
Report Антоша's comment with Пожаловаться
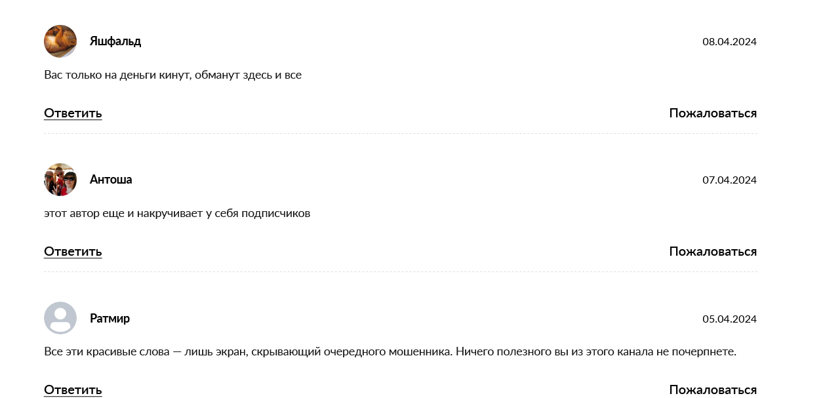tap(713, 252)
